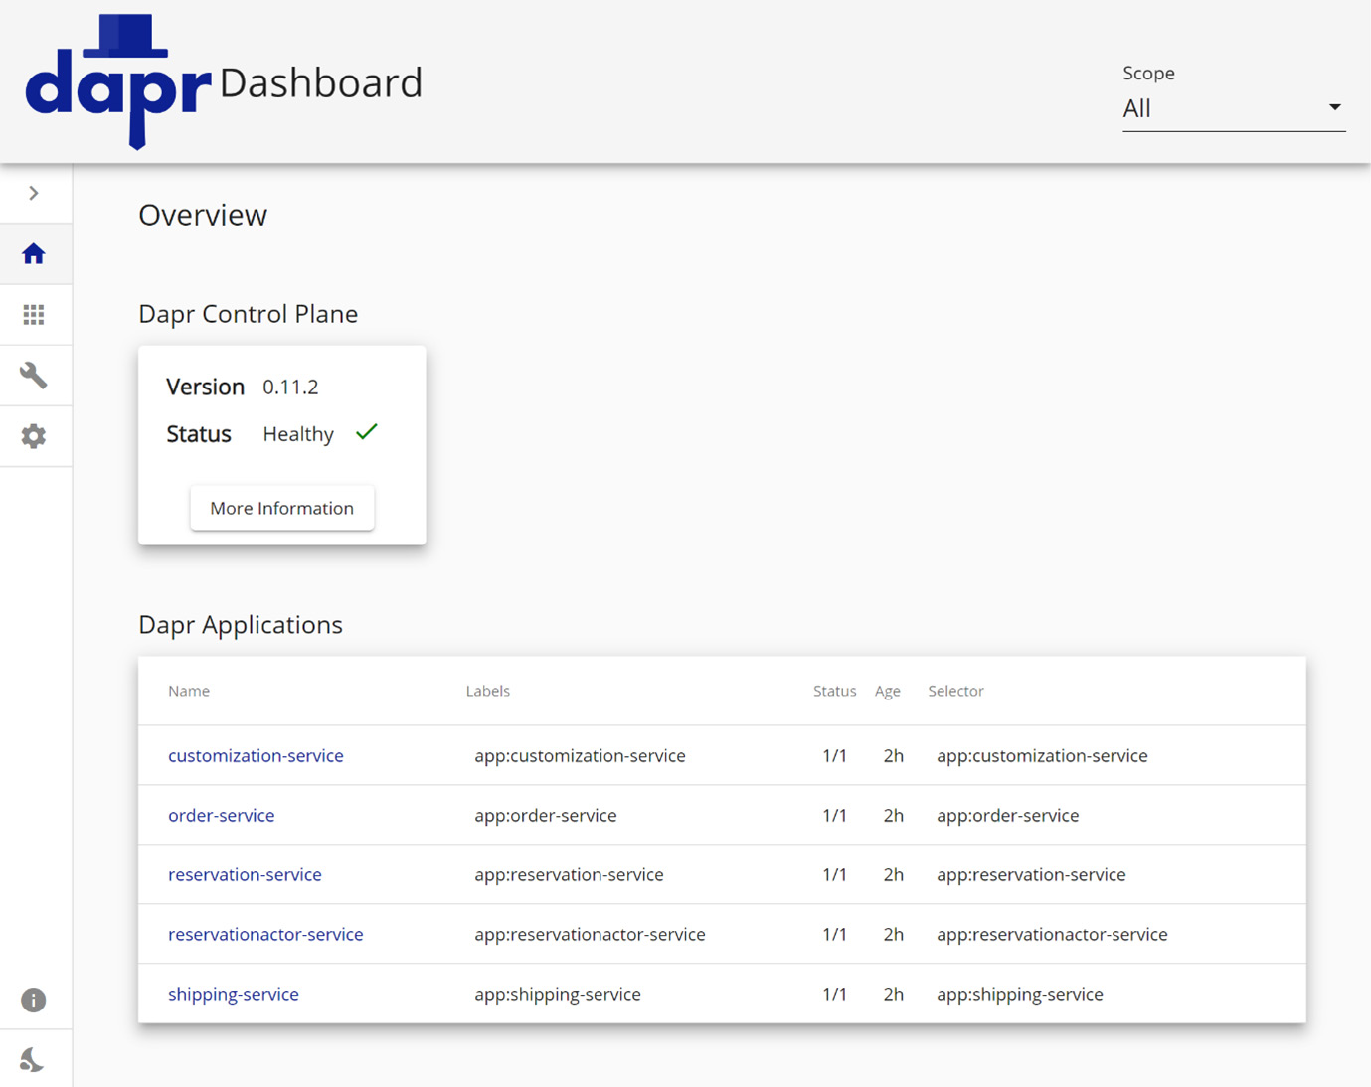1371x1087 pixels.
Task: Click the Healthy status text
Action: click(298, 434)
